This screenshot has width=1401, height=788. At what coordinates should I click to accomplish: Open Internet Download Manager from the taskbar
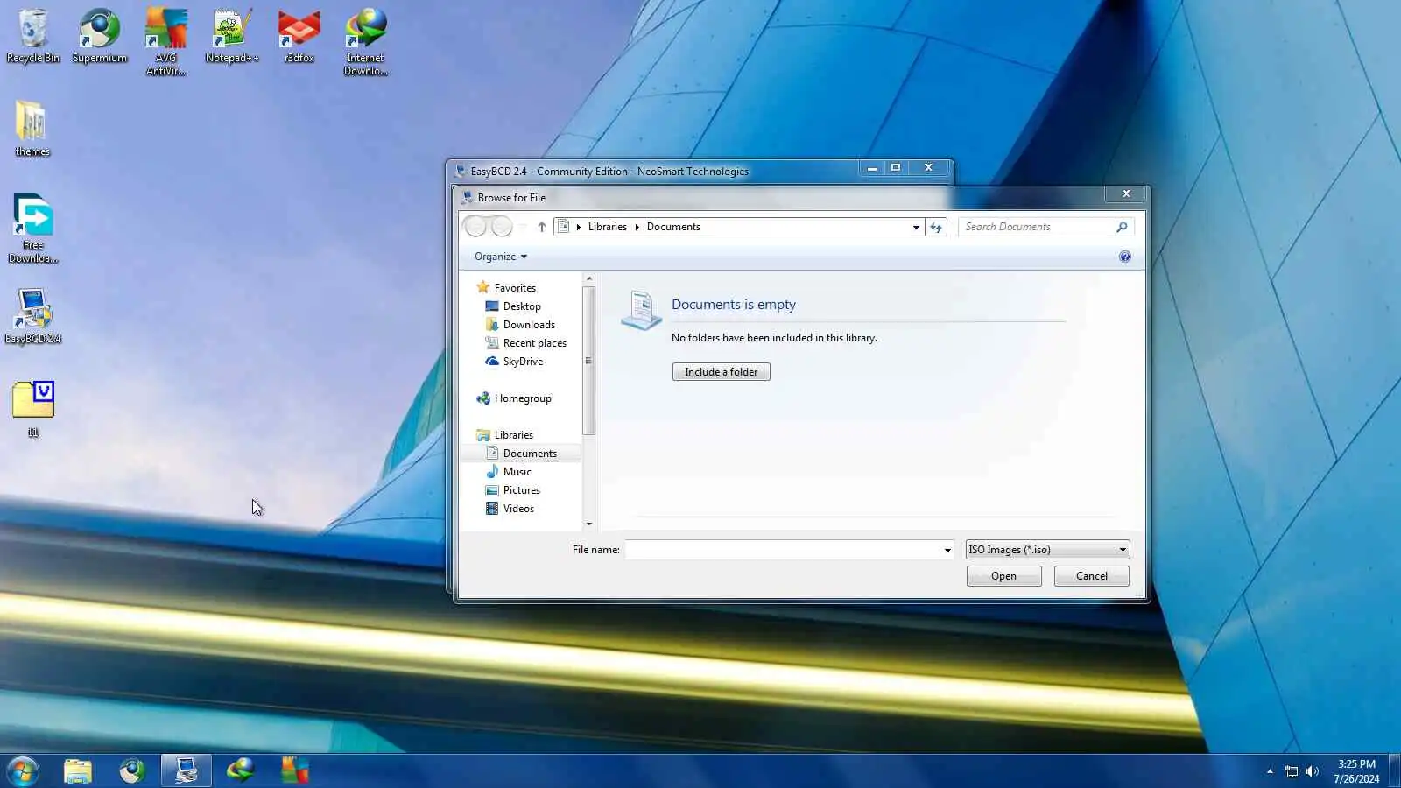coord(241,770)
